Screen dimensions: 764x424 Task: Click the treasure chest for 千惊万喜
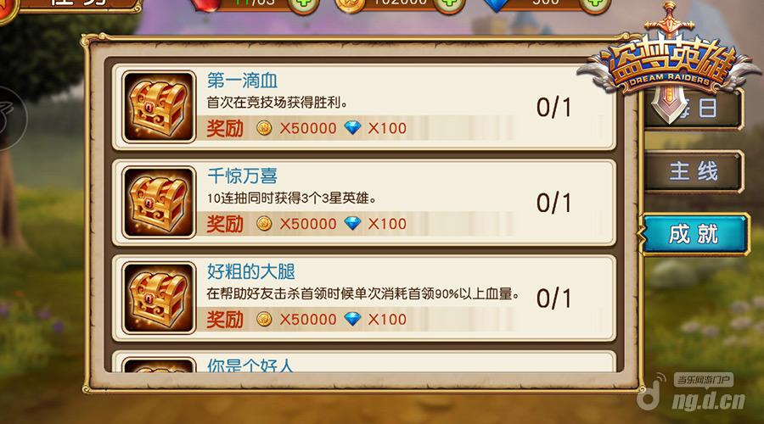[x=159, y=202]
